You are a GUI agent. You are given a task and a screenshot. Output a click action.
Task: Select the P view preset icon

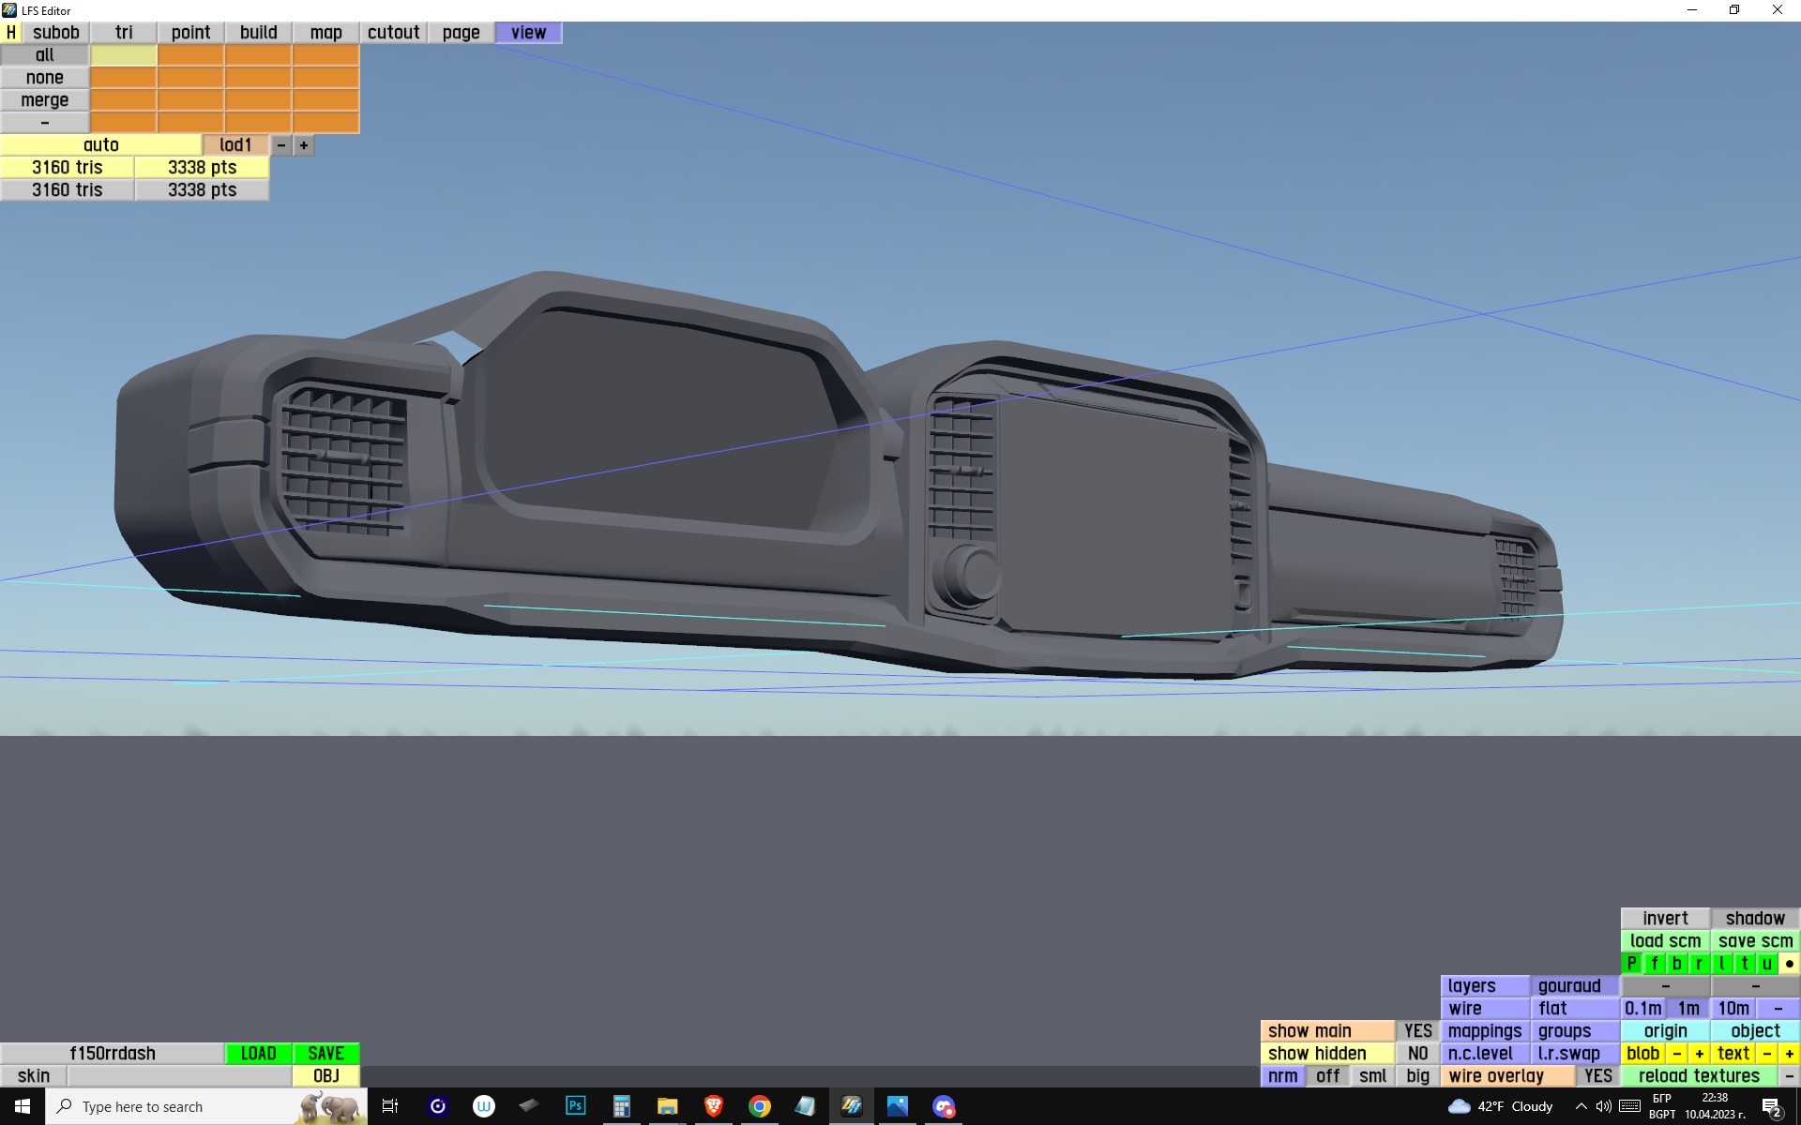[1631, 963]
